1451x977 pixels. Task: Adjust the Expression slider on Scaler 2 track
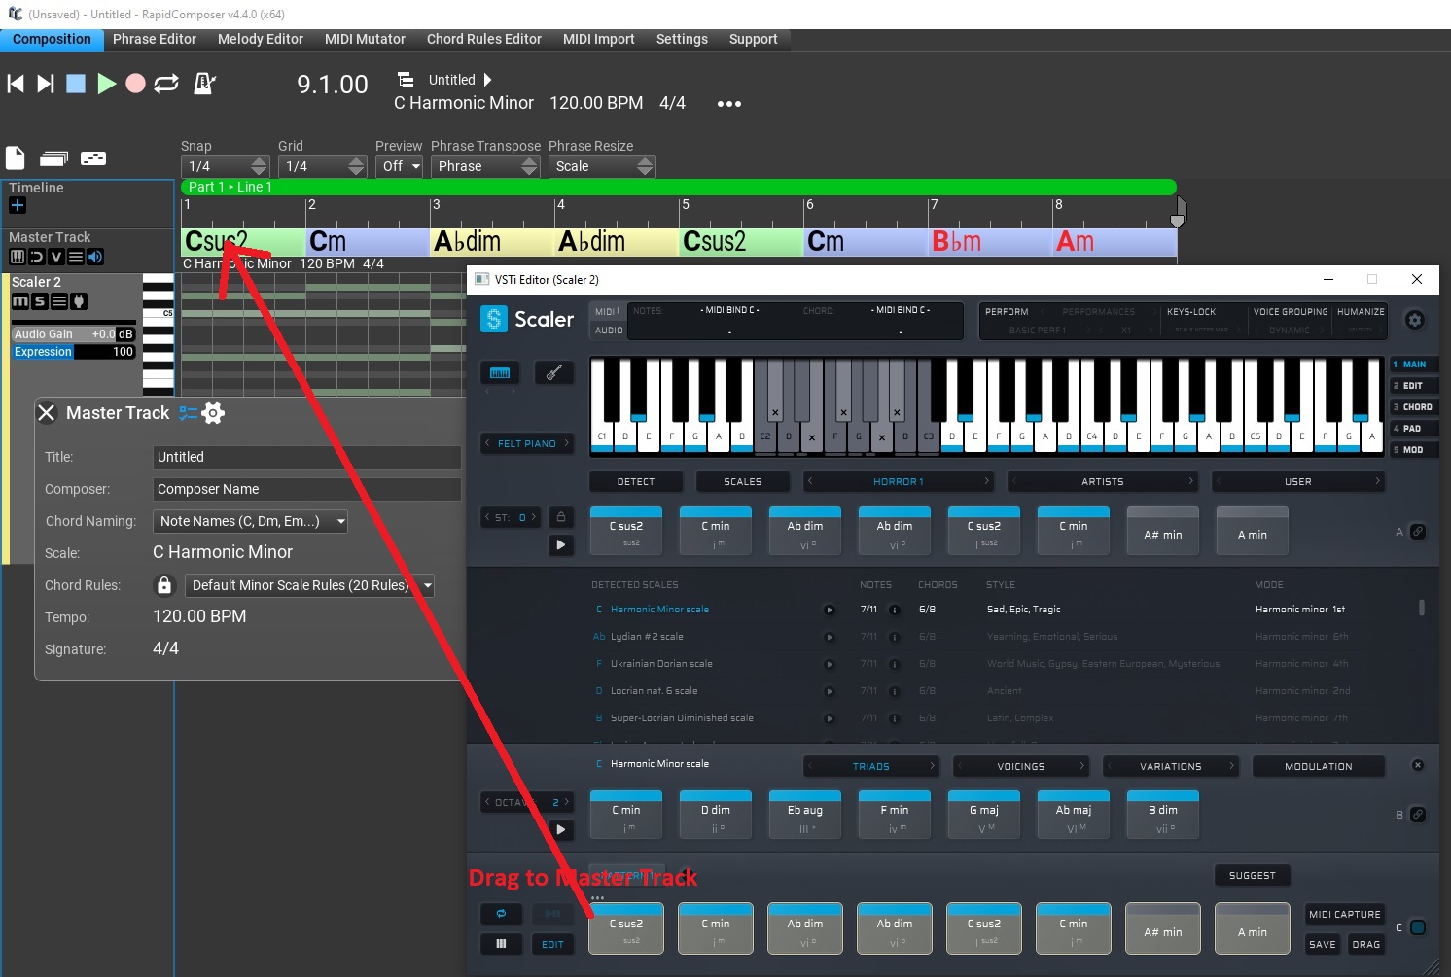click(74, 352)
